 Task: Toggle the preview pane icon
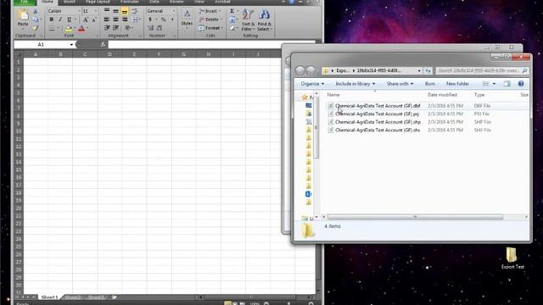[x=507, y=84]
